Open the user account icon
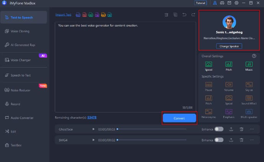Screen dimensions: 264x162 click(x=215, y=3)
